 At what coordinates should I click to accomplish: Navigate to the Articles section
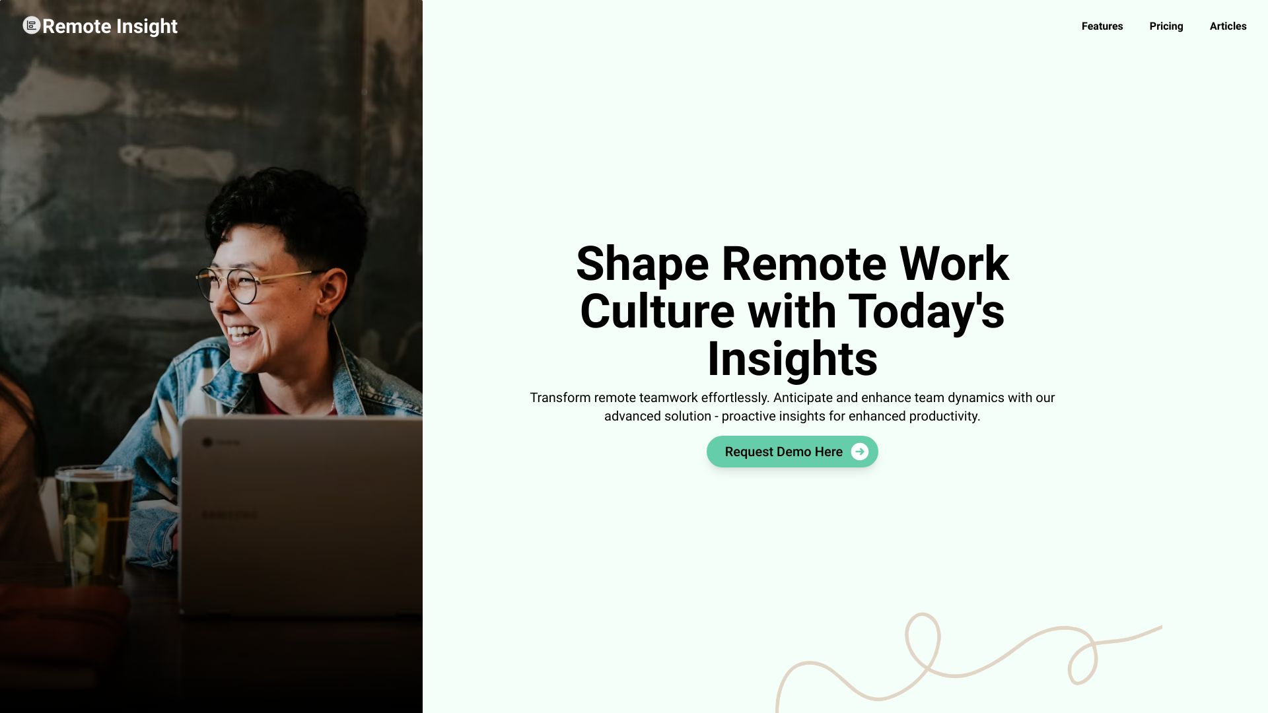[x=1228, y=26]
